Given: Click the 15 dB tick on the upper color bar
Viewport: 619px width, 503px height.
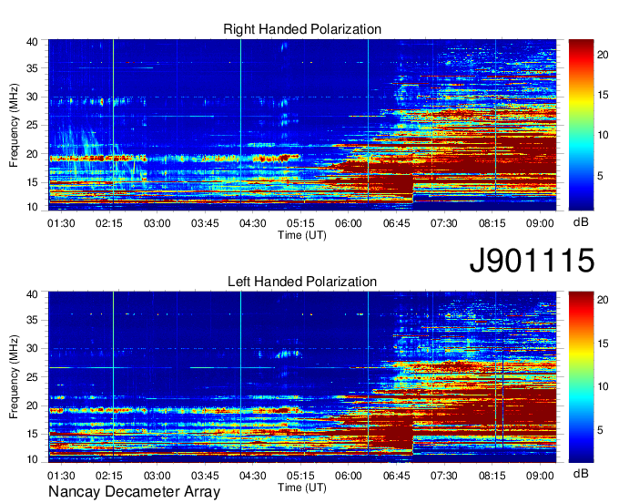Looking at the screenshot, I should point(603,96).
